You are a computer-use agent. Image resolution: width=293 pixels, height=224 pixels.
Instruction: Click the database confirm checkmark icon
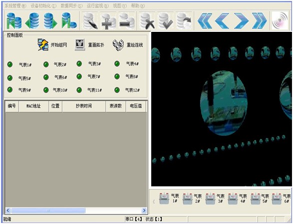(x=165, y=21)
